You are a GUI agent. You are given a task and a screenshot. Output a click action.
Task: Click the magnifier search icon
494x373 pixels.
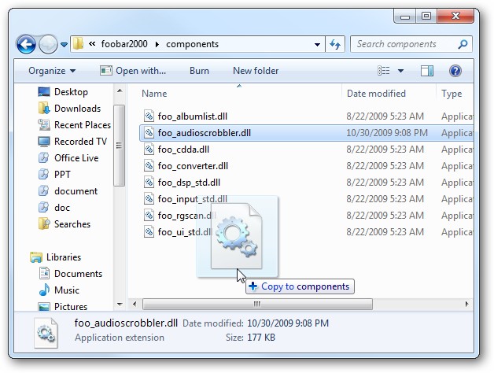[x=463, y=44]
